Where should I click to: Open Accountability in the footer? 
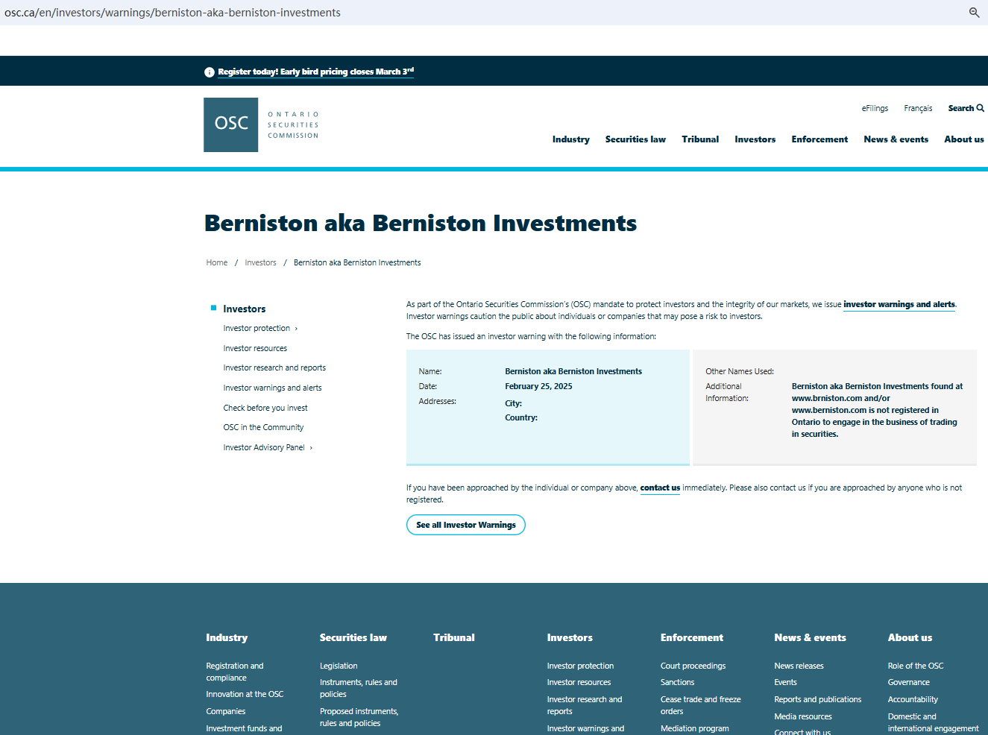[x=913, y=699]
